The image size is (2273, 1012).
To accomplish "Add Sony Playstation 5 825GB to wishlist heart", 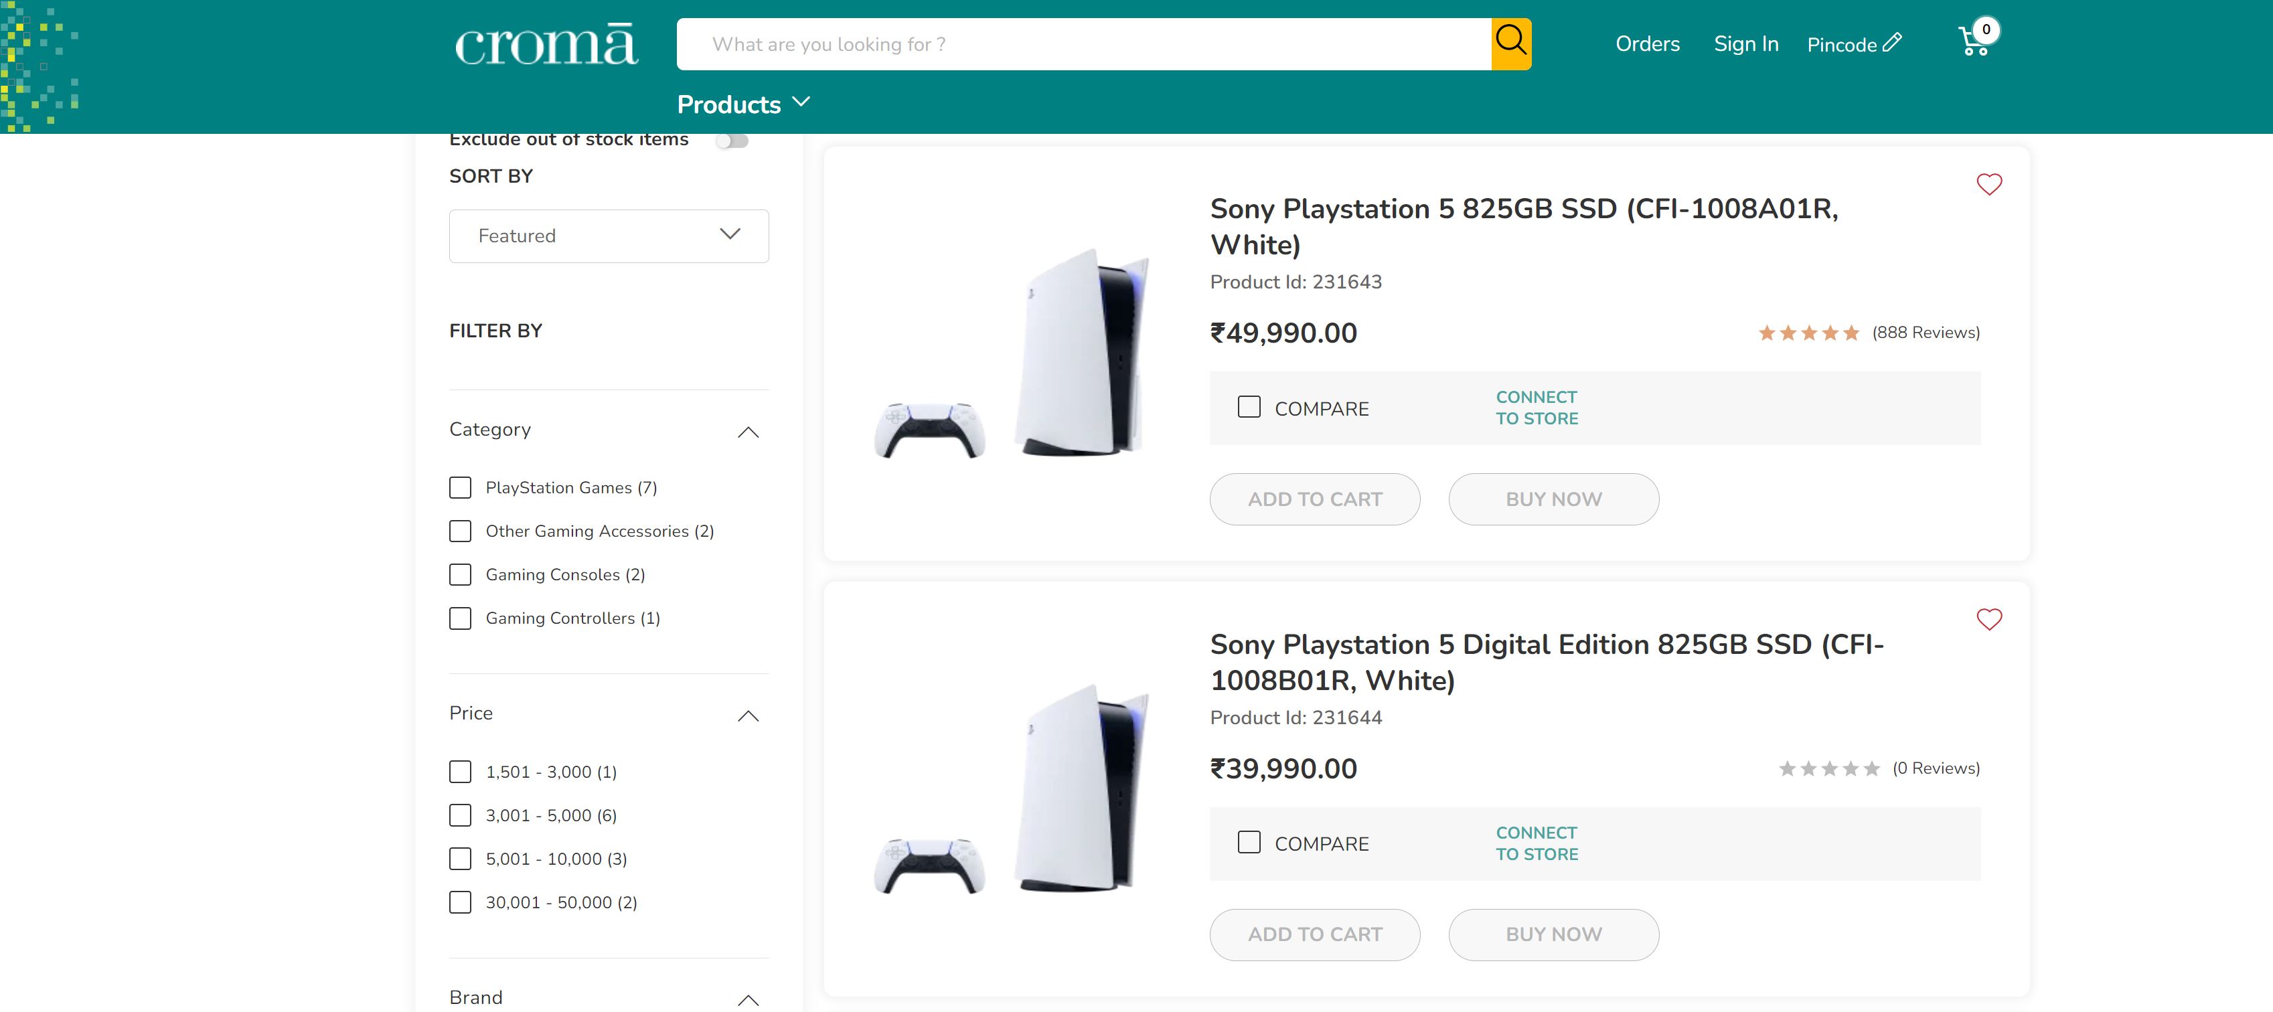I will [x=1990, y=183].
